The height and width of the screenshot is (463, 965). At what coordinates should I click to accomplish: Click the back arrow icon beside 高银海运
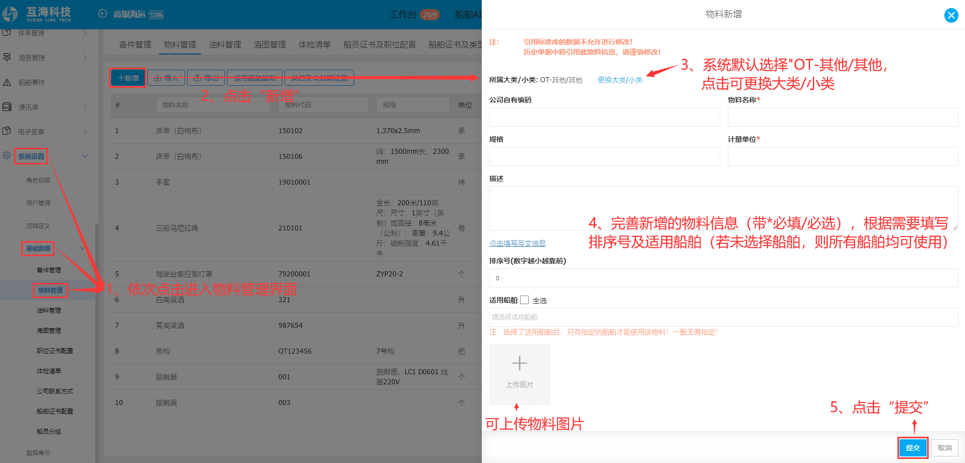coord(102,14)
